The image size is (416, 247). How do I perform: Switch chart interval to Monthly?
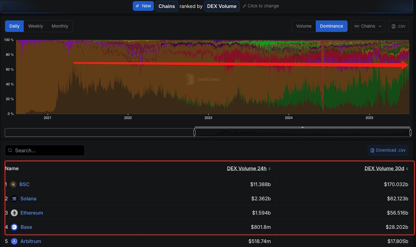[60, 26]
